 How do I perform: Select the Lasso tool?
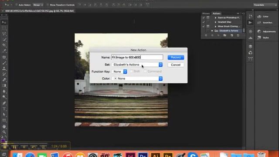(4, 34)
